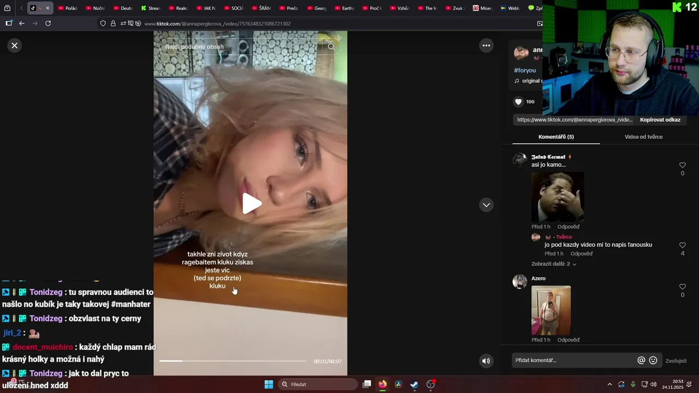Reply to the 'asi jo kamo...' comment via Odpověď
Image resolution: width=699 pixels, height=393 pixels.
(x=568, y=227)
